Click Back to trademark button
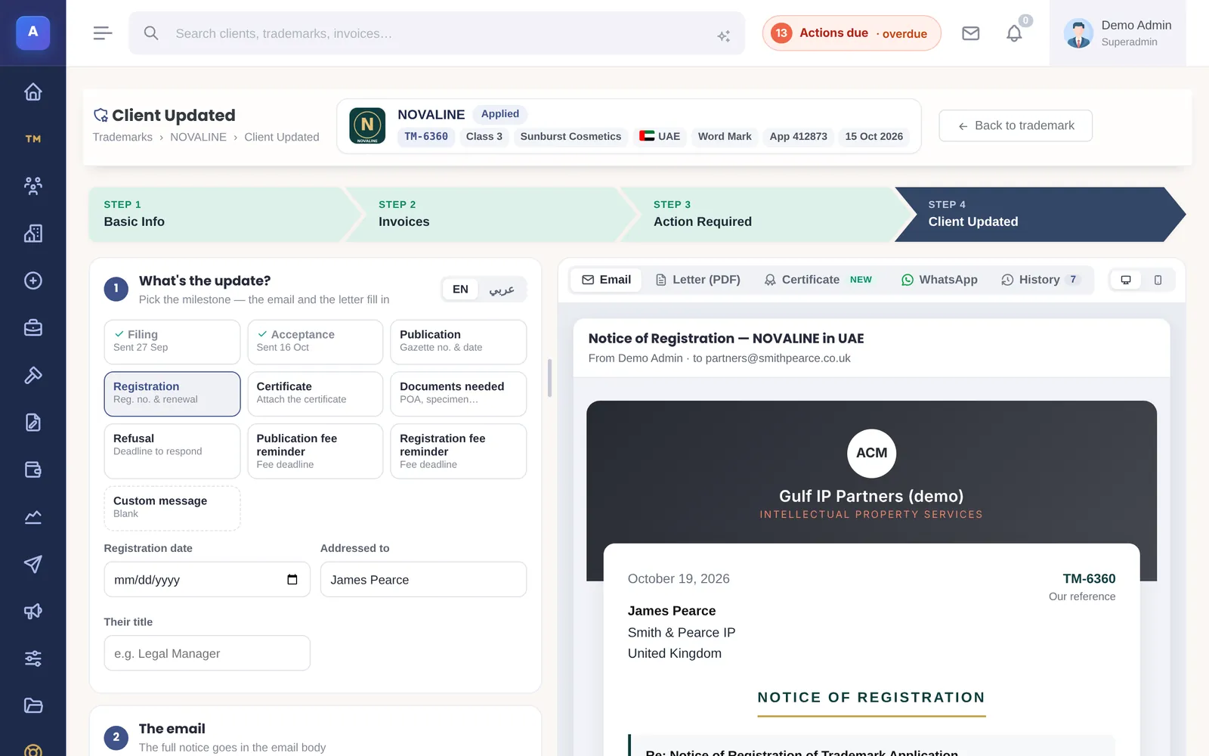The width and height of the screenshot is (1209, 756). (x=1016, y=125)
